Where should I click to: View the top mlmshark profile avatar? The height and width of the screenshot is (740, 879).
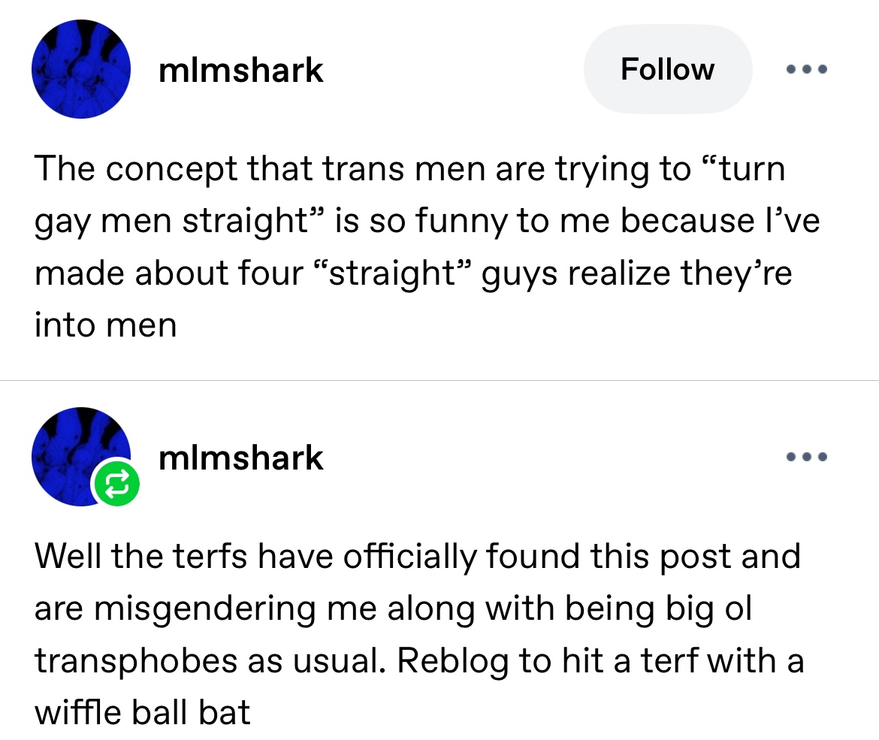(x=81, y=69)
